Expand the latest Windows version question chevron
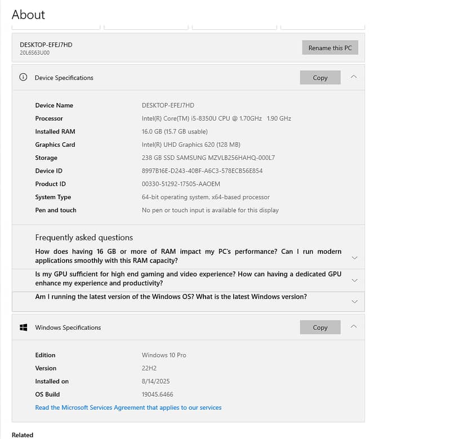 tap(354, 301)
